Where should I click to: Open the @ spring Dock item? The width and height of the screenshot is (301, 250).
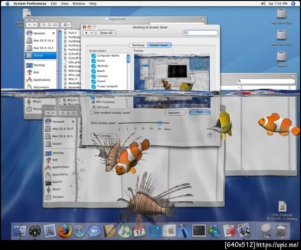266,230
